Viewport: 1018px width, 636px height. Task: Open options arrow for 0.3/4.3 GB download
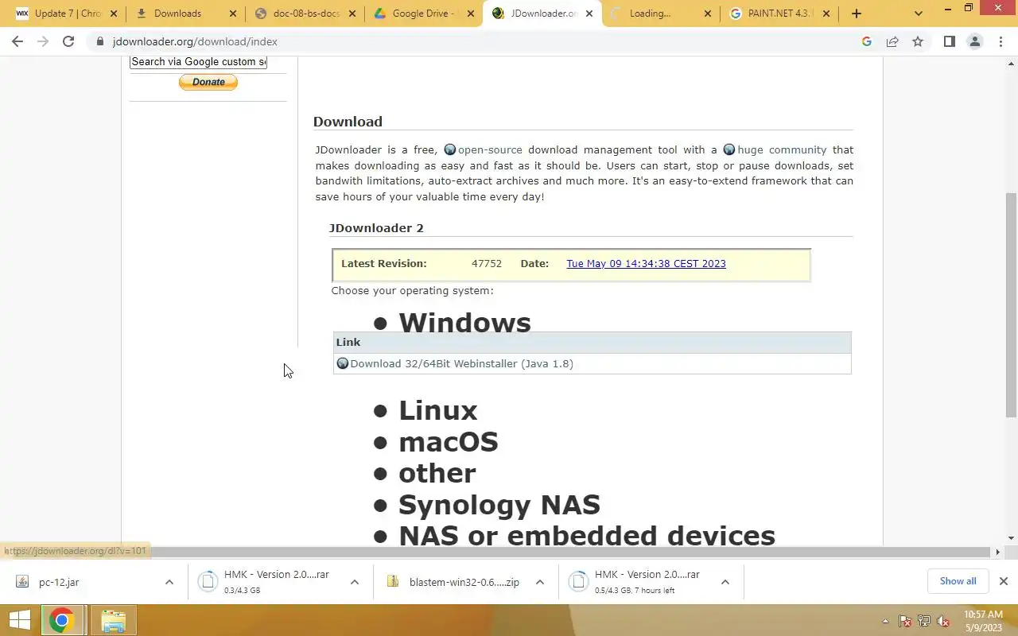(355, 582)
